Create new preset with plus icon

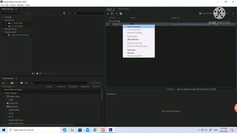3,83
